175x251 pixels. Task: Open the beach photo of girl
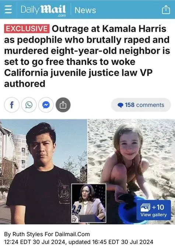[132, 172]
